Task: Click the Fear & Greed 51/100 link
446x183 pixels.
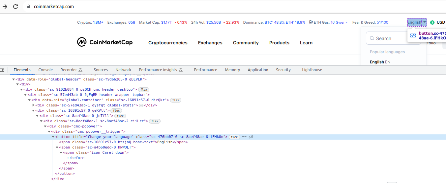Action: [x=382, y=22]
